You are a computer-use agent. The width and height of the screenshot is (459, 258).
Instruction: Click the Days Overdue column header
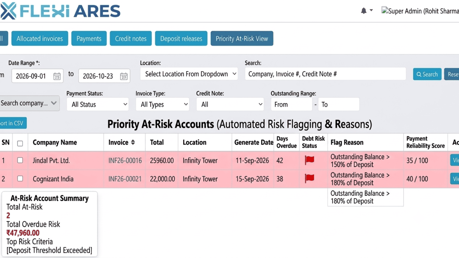(x=287, y=142)
